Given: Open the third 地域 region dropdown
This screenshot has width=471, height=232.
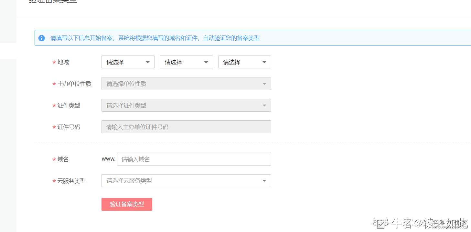Looking at the screenshot, I should coord(245,62).
